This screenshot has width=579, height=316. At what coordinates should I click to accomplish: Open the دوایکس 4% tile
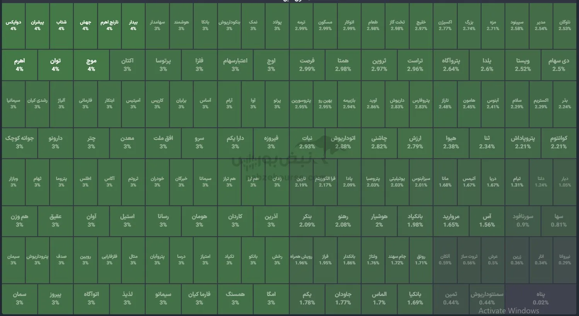coord(14,25)
